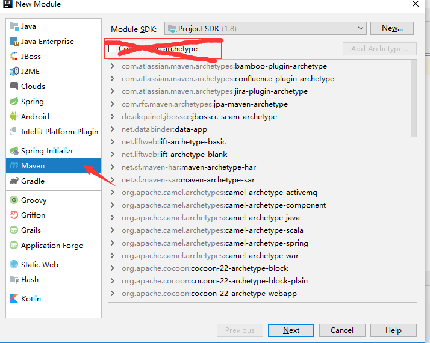The width and height of the screenshot is (430, 343).
Task: Expand lift-archetype-basic node
Action: coord(113,141)
